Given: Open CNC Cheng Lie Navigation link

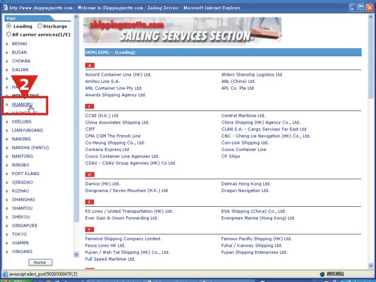Looking at the screenshot, I should pyautogui.click(x=266, y=136).
